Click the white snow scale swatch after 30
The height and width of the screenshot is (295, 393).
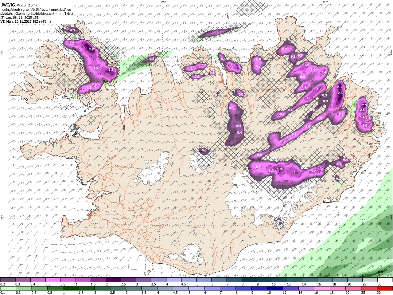385,280
